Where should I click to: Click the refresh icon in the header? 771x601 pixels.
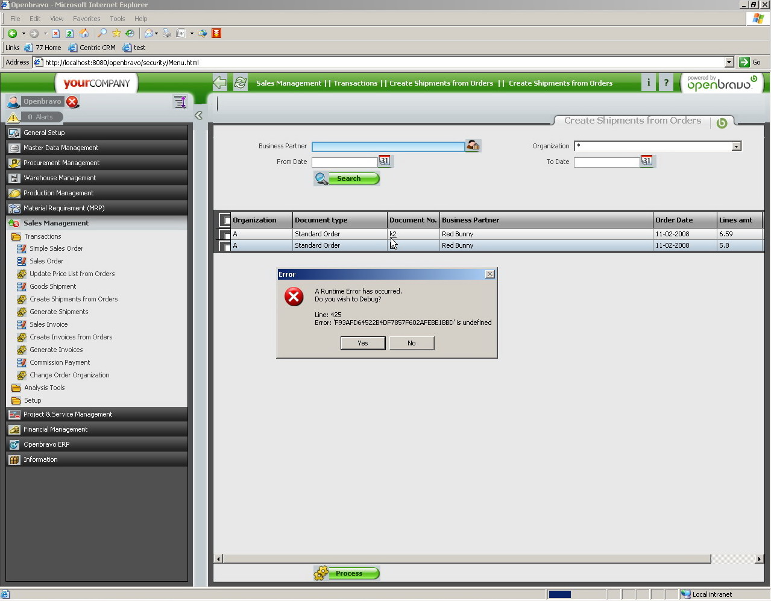(x=241, y=83)
